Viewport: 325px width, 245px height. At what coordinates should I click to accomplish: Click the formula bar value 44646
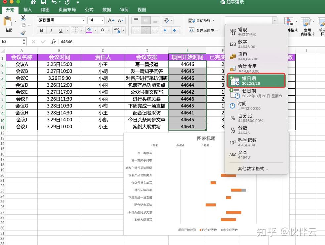pyautogui.click(x=66, y=42)
